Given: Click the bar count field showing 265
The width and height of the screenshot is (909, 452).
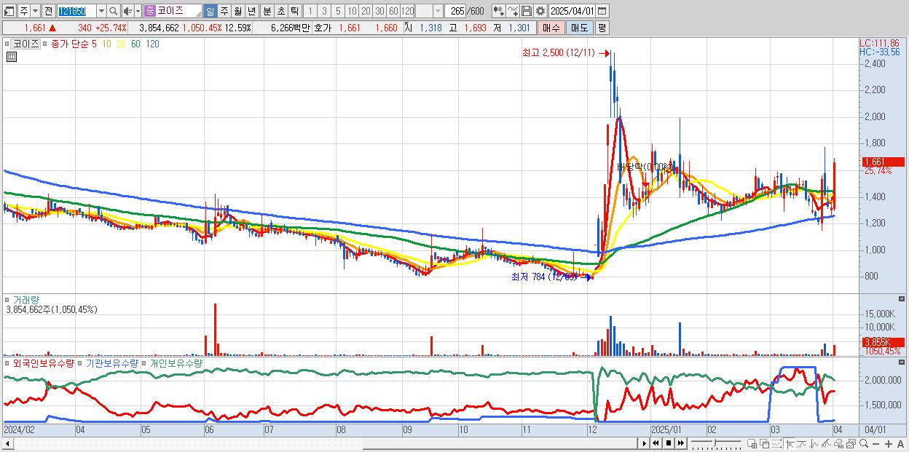Looking at the screenshot, I should coord(456,11).
